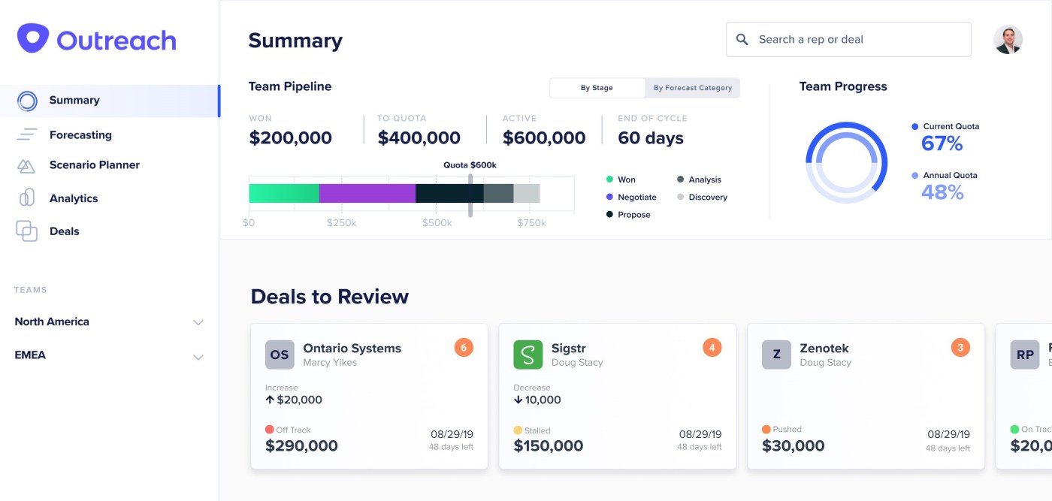Click the Discovery legend dot

point(680,197)
